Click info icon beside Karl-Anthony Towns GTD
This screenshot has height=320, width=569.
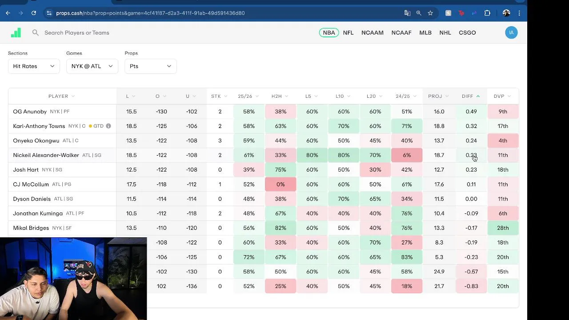[108, 126]
